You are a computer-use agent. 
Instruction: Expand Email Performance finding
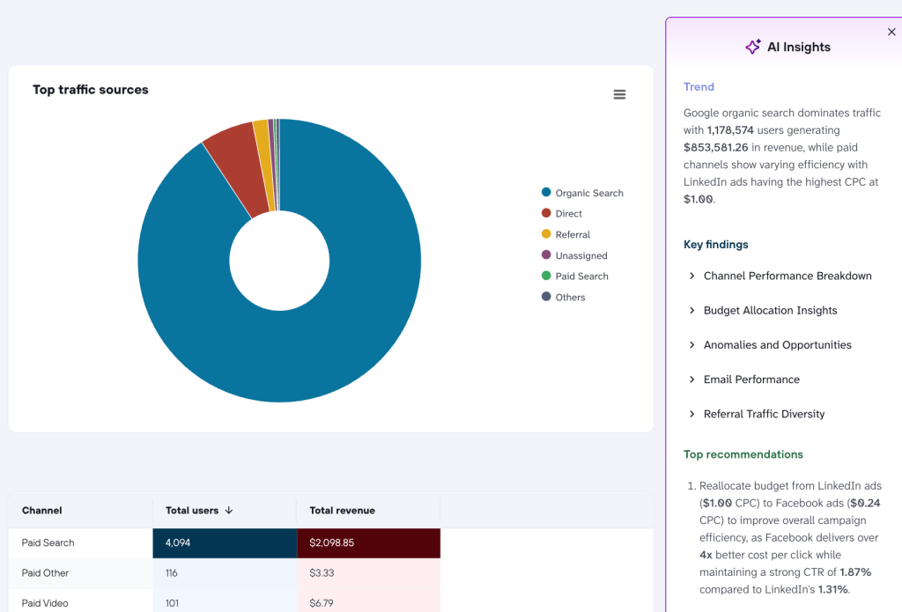click(x=743, y=380)
